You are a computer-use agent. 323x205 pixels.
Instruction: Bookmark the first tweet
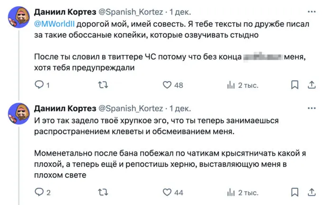[x=294, y=85]
